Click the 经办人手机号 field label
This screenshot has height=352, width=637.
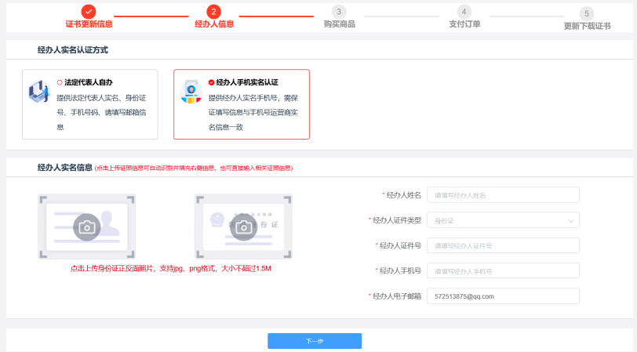click(400, 270)
